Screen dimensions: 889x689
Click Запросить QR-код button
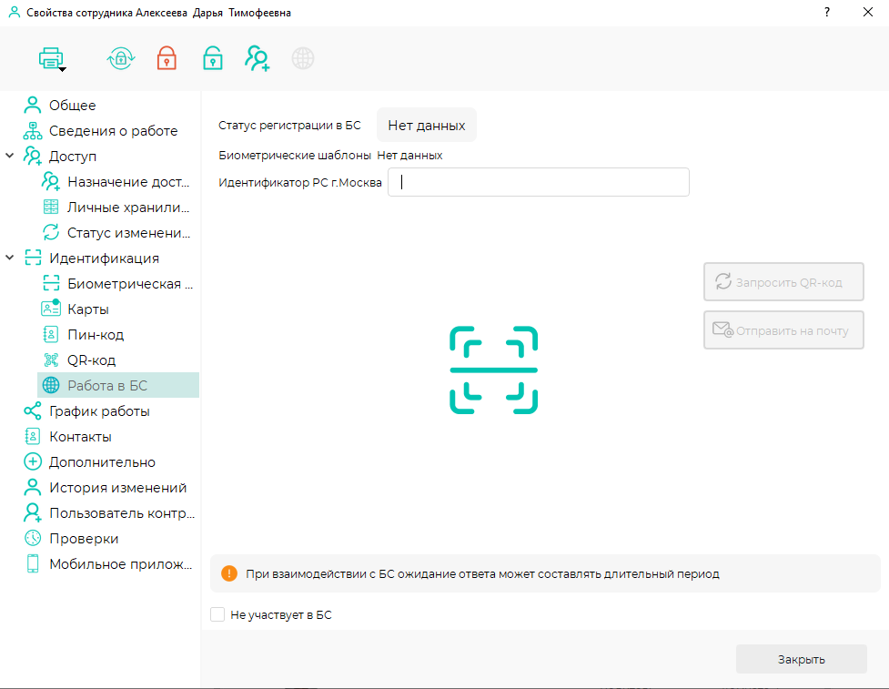click(783, 282)
